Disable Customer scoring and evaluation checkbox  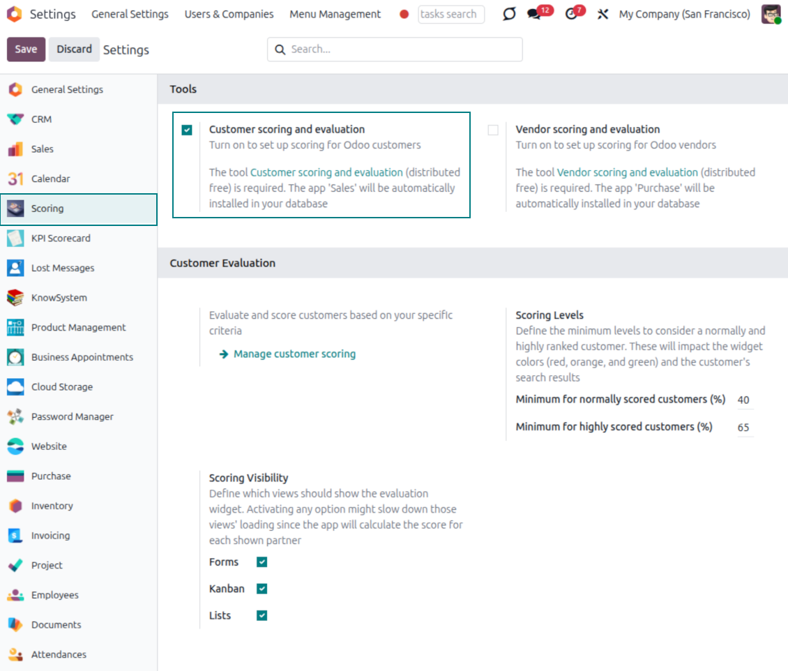pos(187,130)
